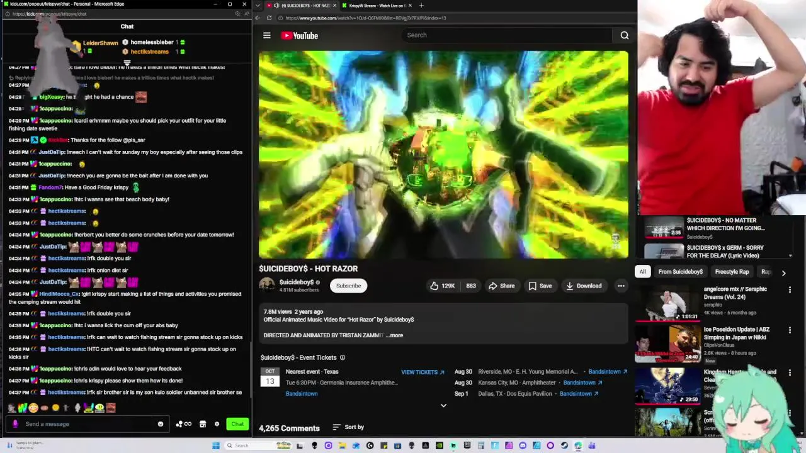Collapse leaderboard with the small handle
Screen dimensions: 806x453
(127, 62)
